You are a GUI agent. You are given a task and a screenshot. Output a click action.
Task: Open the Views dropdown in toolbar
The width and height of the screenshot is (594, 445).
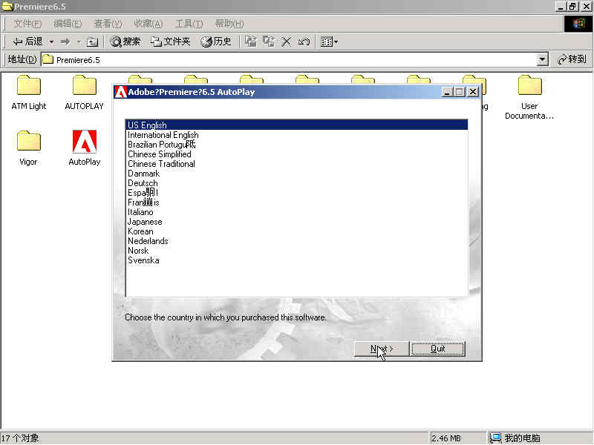[329, 42]
